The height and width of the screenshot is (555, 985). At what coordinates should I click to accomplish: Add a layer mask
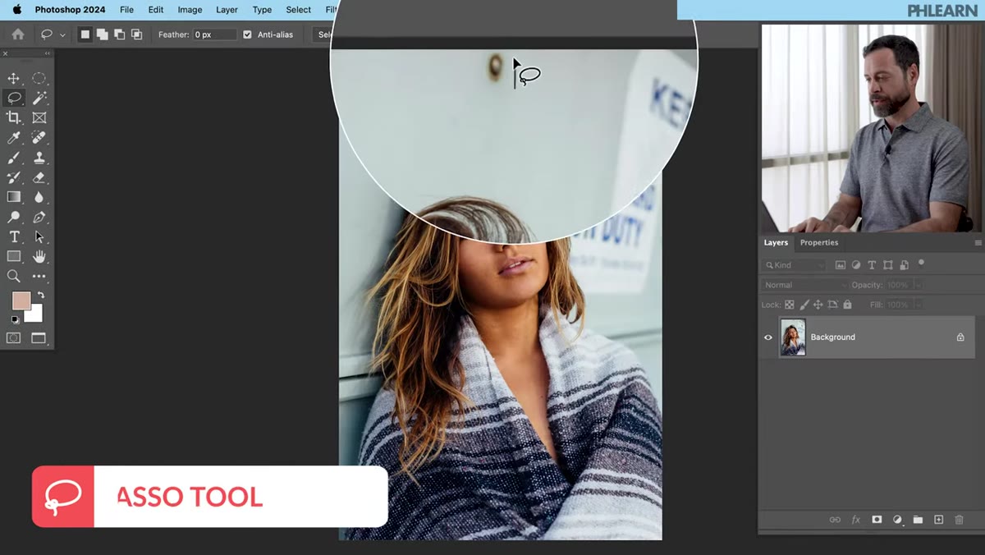point(877,520)
